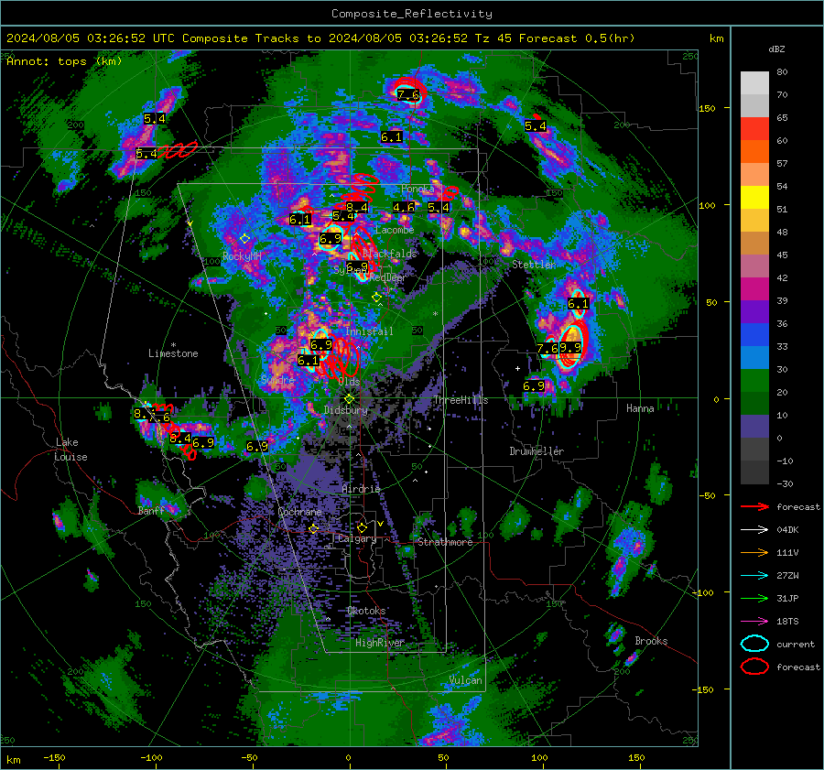This screenshot has width=824, height=770.
Task: Click the 9.9 storm top label
Action: [570, 348]
